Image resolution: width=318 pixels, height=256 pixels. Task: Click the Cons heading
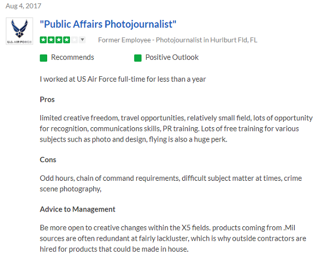coord(48,160)
